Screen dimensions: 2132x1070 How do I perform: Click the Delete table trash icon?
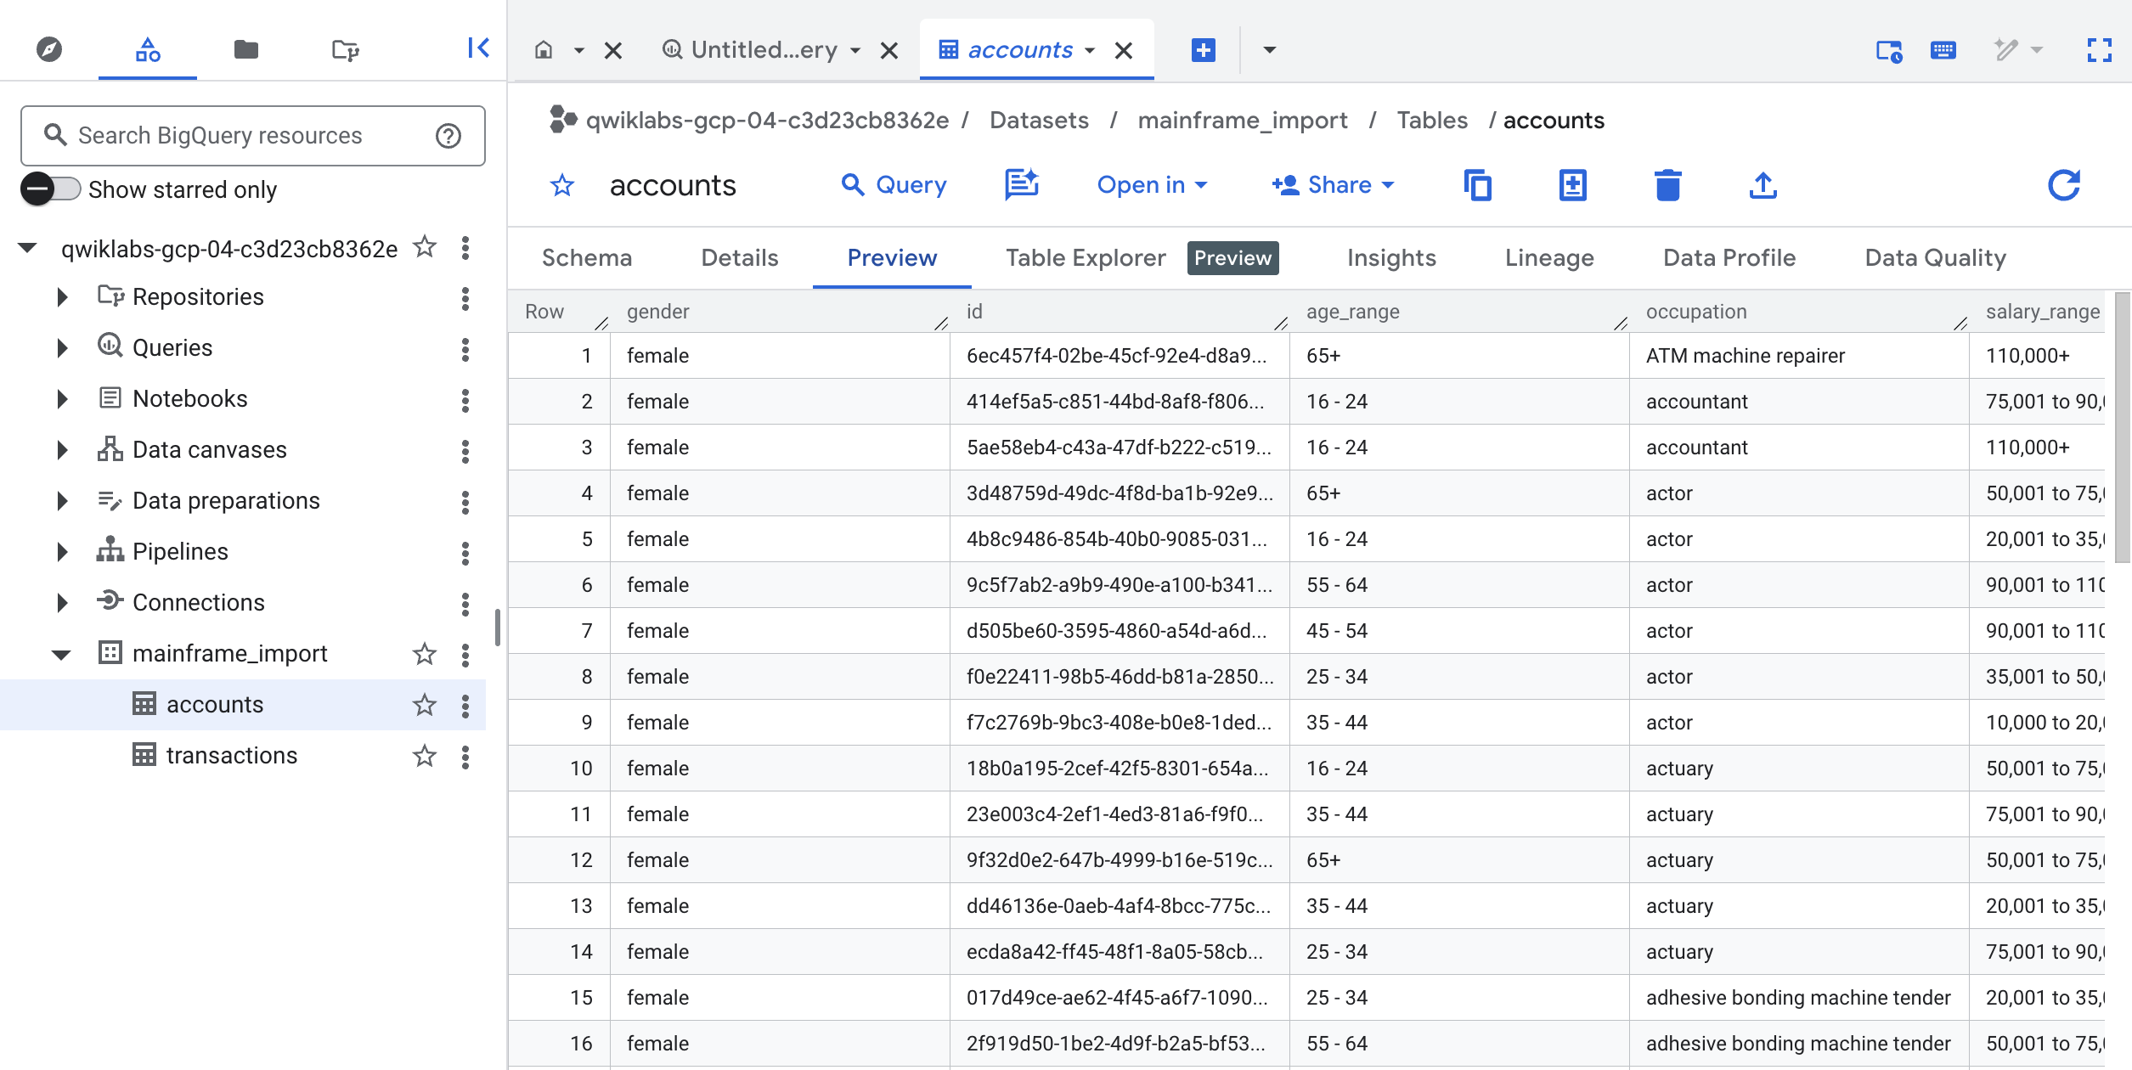click(x=1667, y=185)
